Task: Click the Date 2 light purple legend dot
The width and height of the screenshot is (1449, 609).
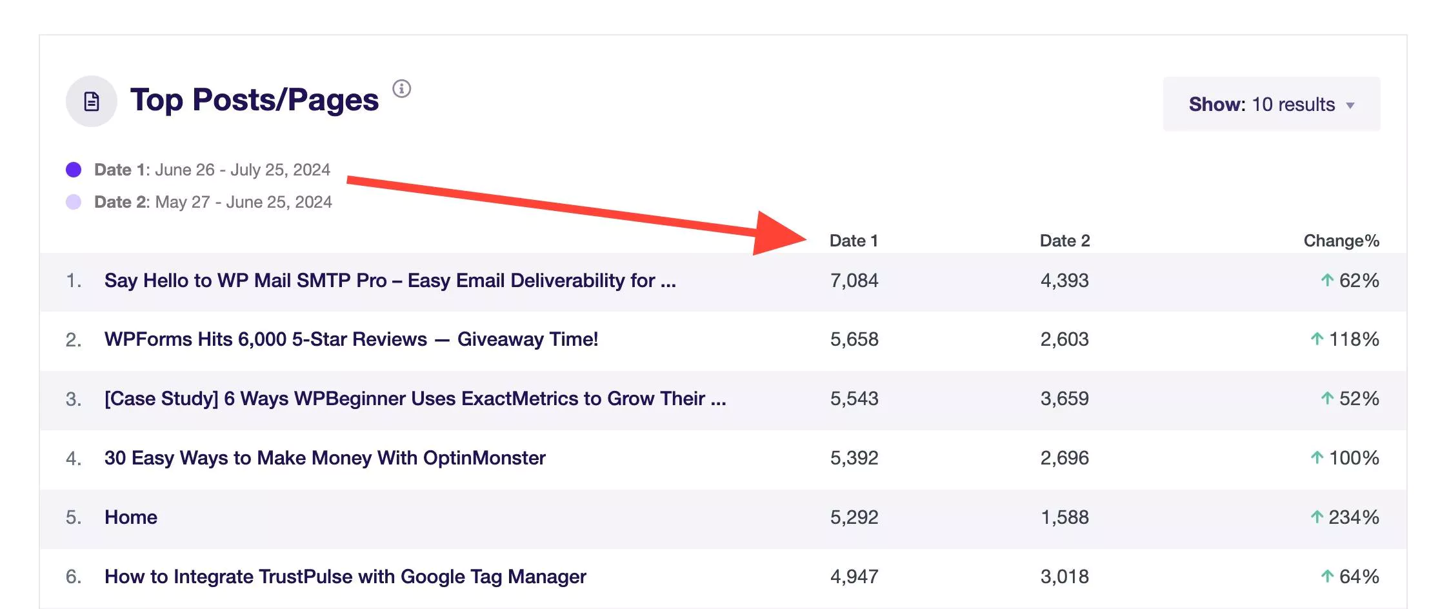Action: click(x=74, y=202)
